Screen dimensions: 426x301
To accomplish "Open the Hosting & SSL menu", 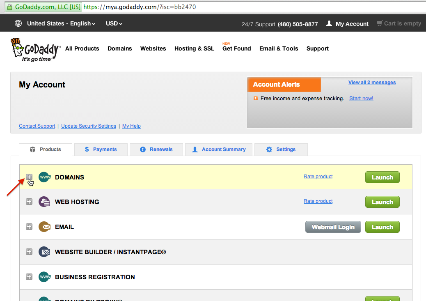I will (194, 48).
